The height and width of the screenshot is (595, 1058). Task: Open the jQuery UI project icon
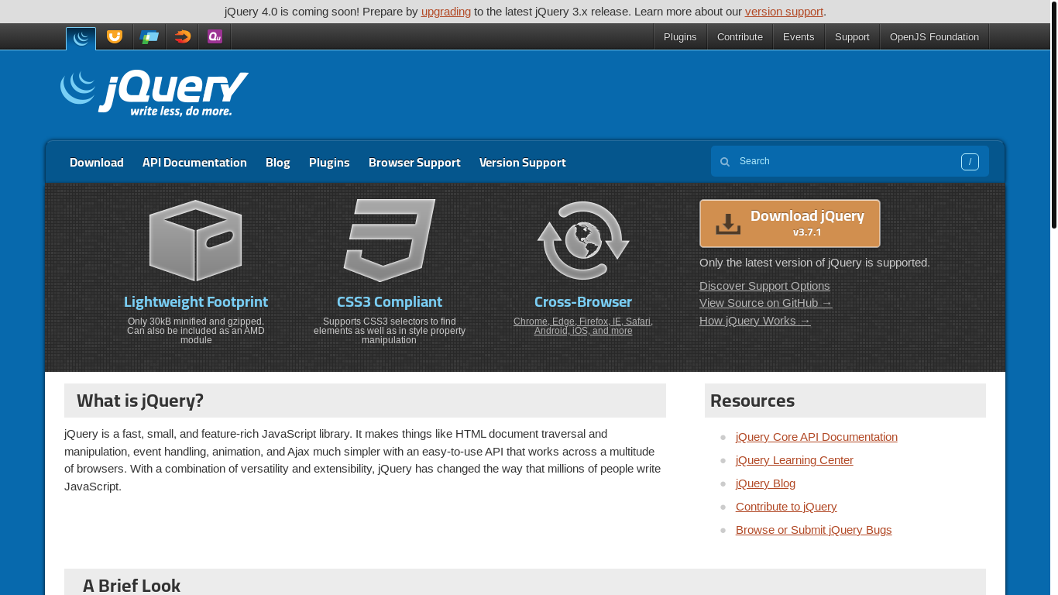[115, 36]
